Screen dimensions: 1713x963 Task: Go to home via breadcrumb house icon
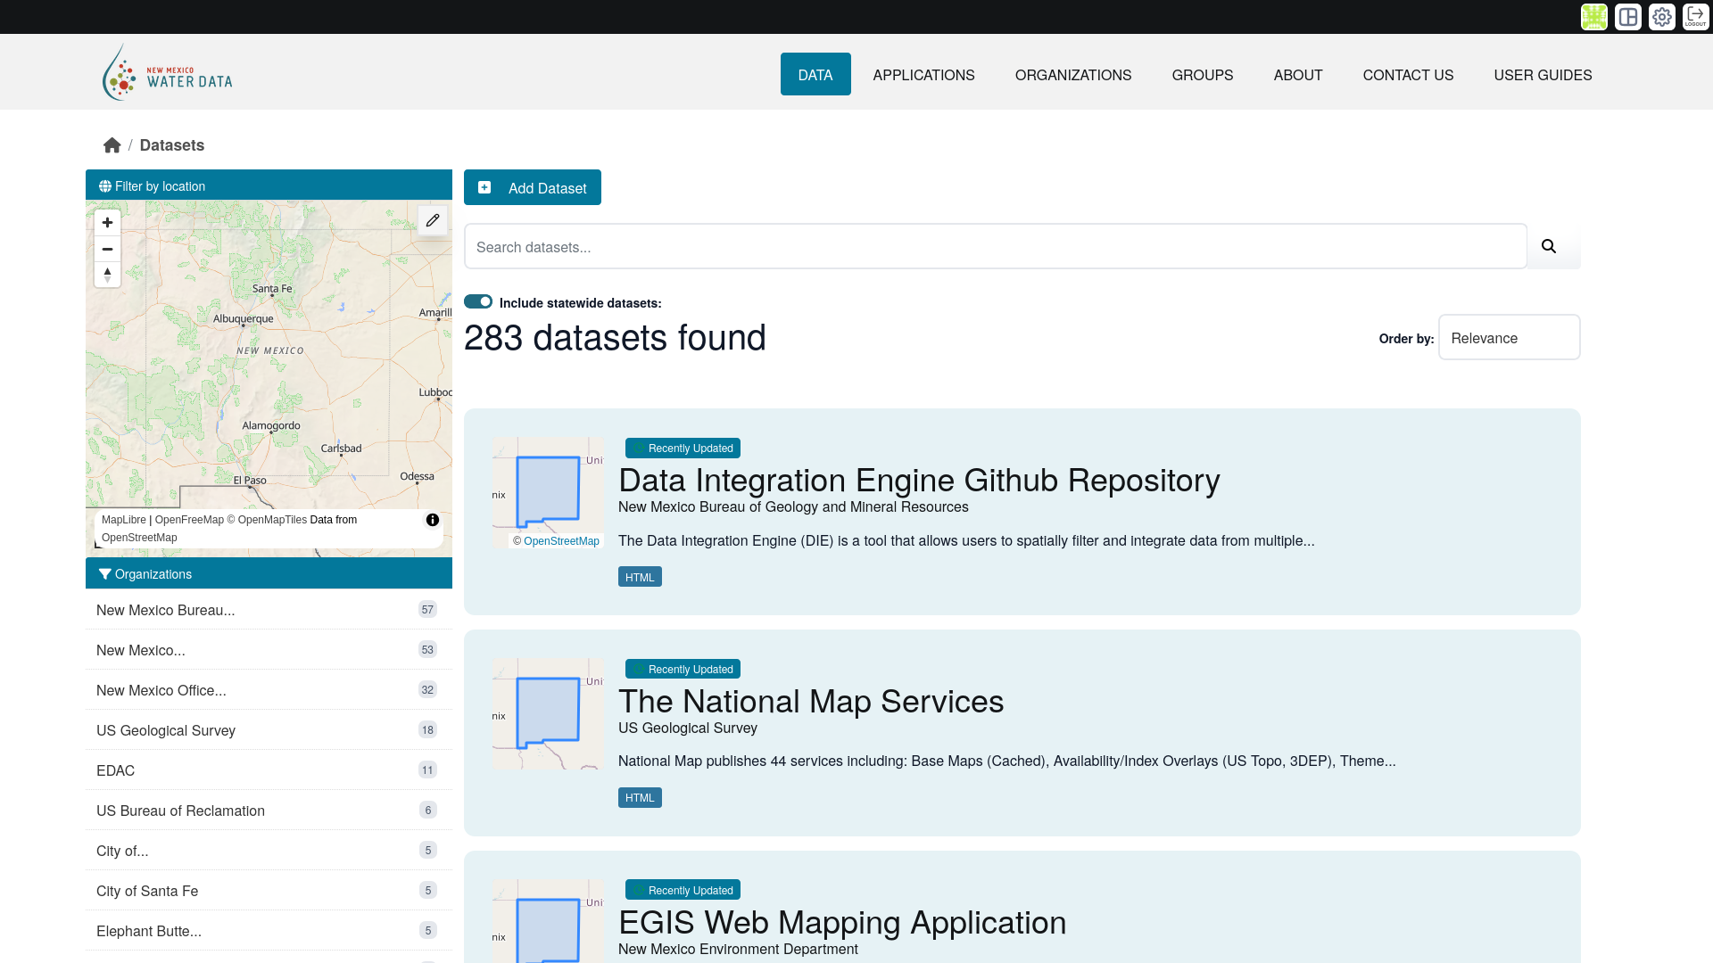[x=112, y=145]
